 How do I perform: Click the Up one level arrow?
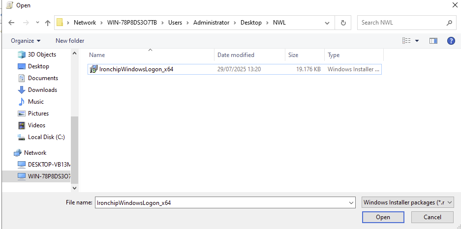[48, 23]
